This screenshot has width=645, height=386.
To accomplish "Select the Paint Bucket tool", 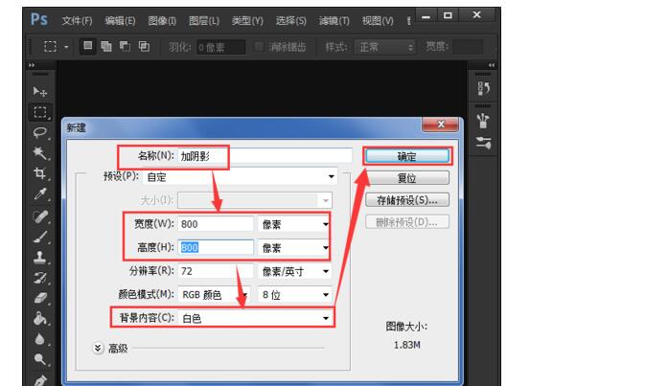I will [x=40, y=319].
